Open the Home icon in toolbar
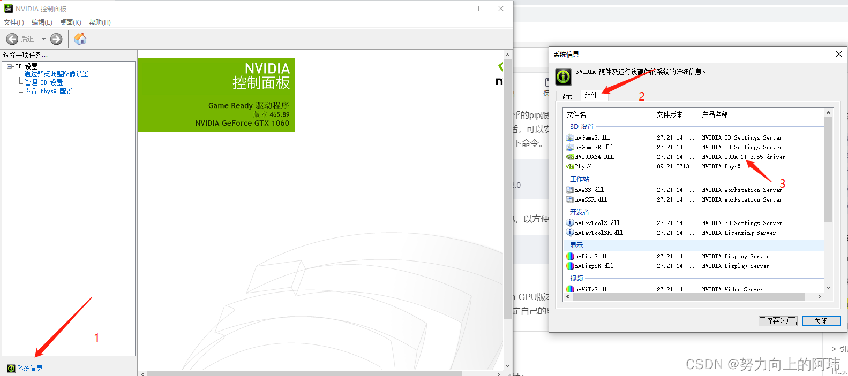 80,39
